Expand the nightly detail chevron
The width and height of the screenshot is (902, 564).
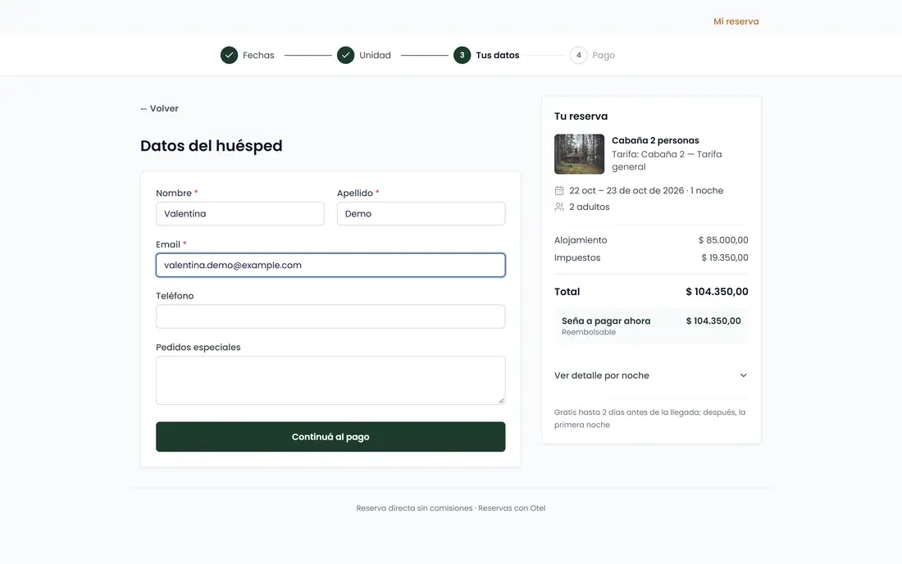tap(743, 375)
